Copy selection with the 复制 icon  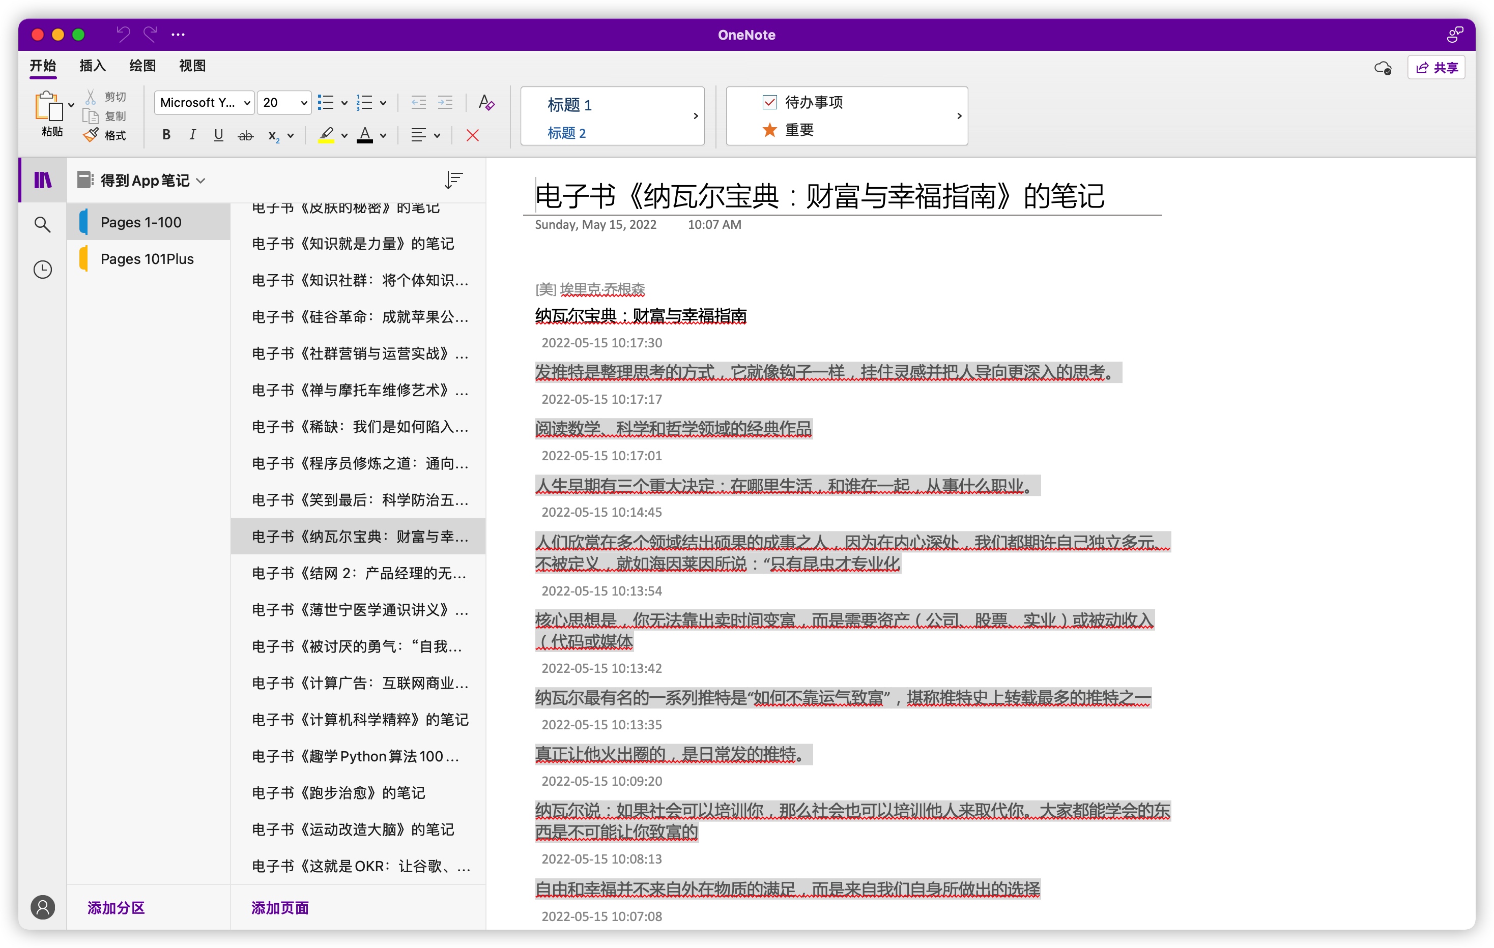91,116
